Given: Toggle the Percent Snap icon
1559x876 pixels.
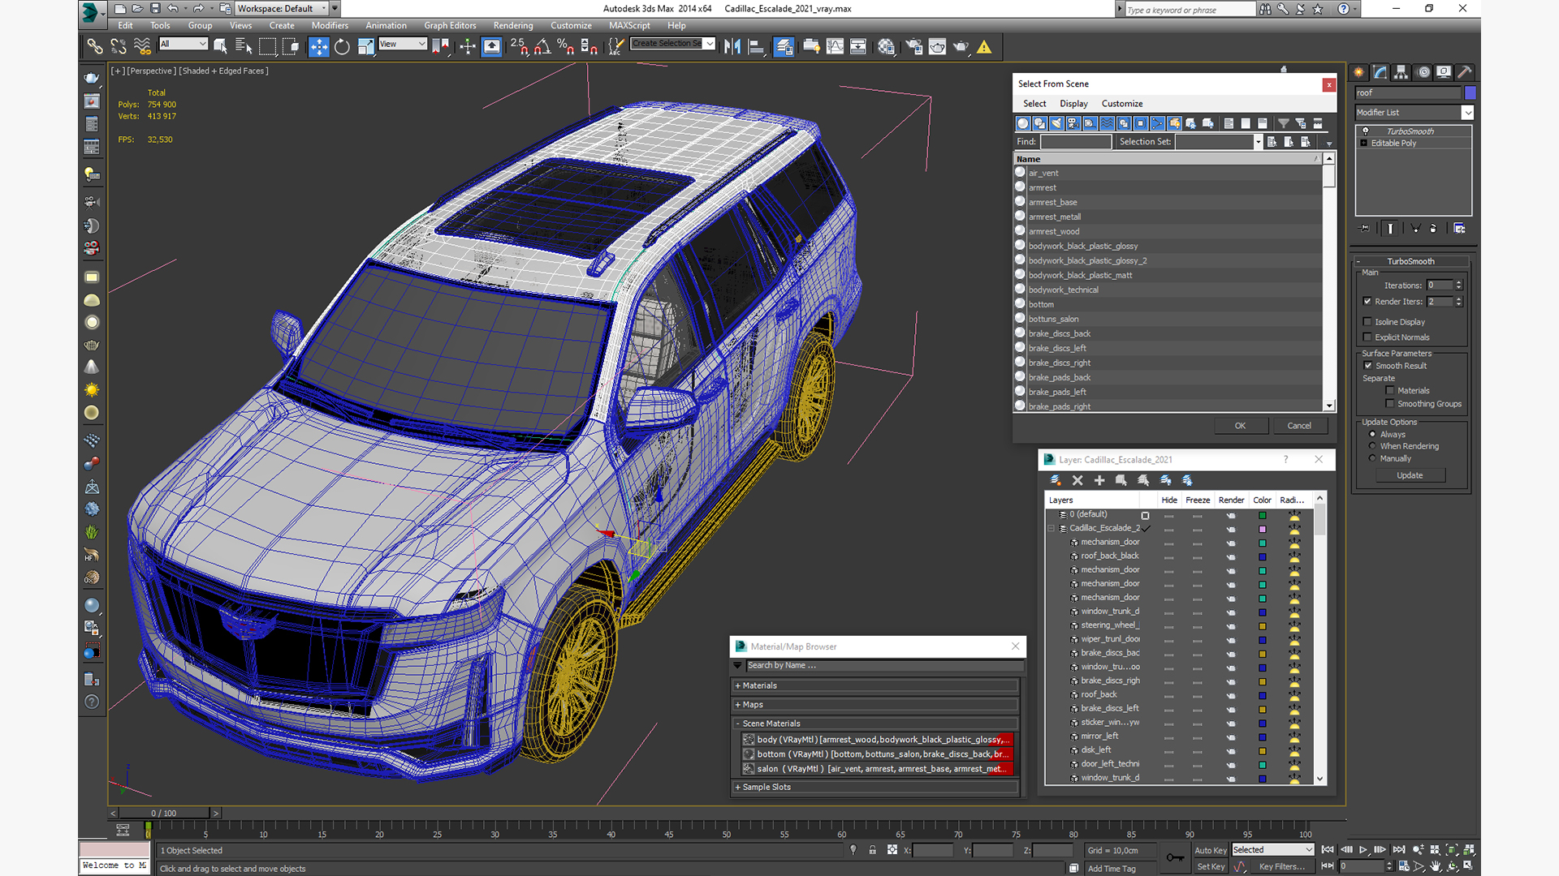Looking at the screenshot, I should point(566,47).
